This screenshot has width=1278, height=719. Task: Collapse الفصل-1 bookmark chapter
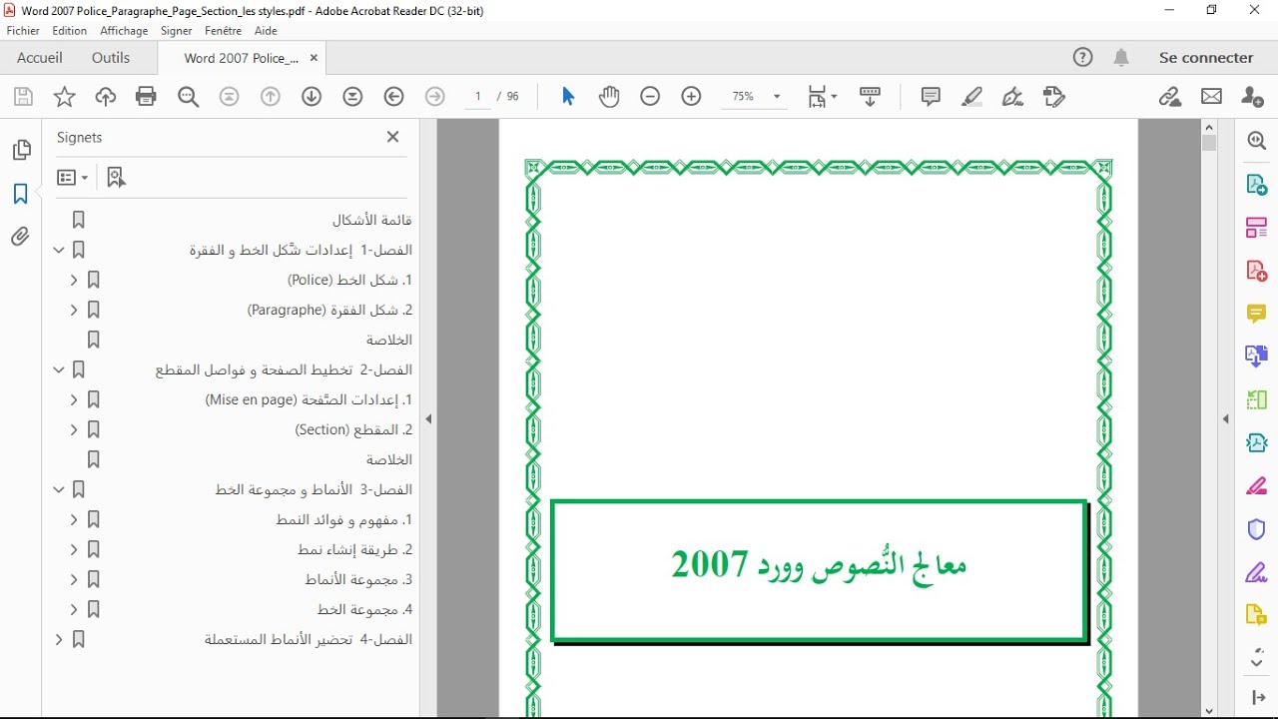(59, 250)
